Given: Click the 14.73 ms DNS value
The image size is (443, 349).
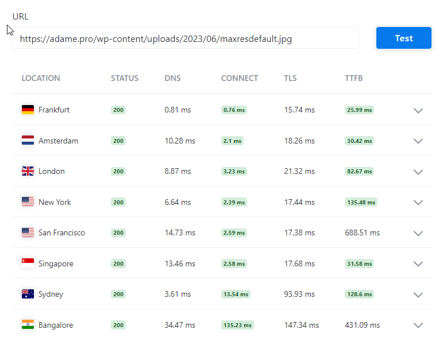Looking at the screenshot, I should point(180,232).
